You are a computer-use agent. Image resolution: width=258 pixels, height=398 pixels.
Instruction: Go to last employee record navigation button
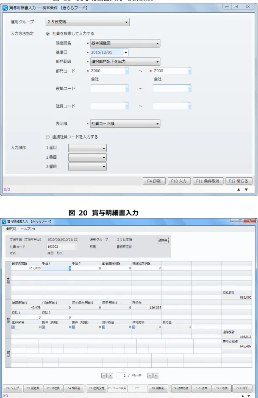click(156, 376)
